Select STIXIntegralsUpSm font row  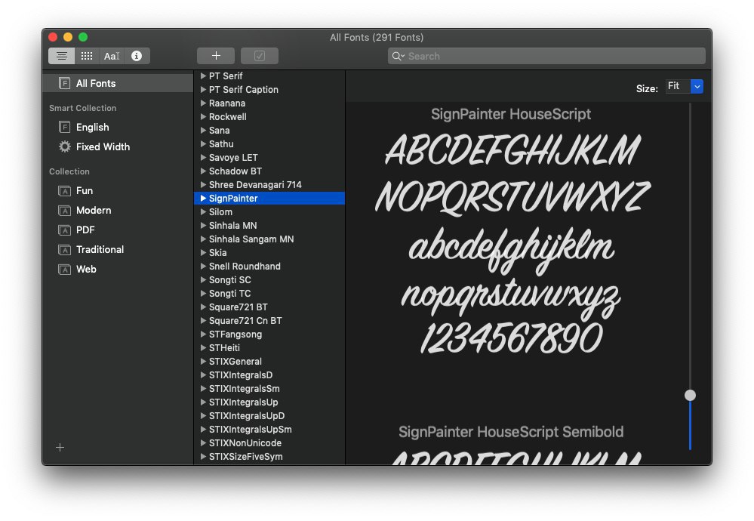click(x=269, y=429)
